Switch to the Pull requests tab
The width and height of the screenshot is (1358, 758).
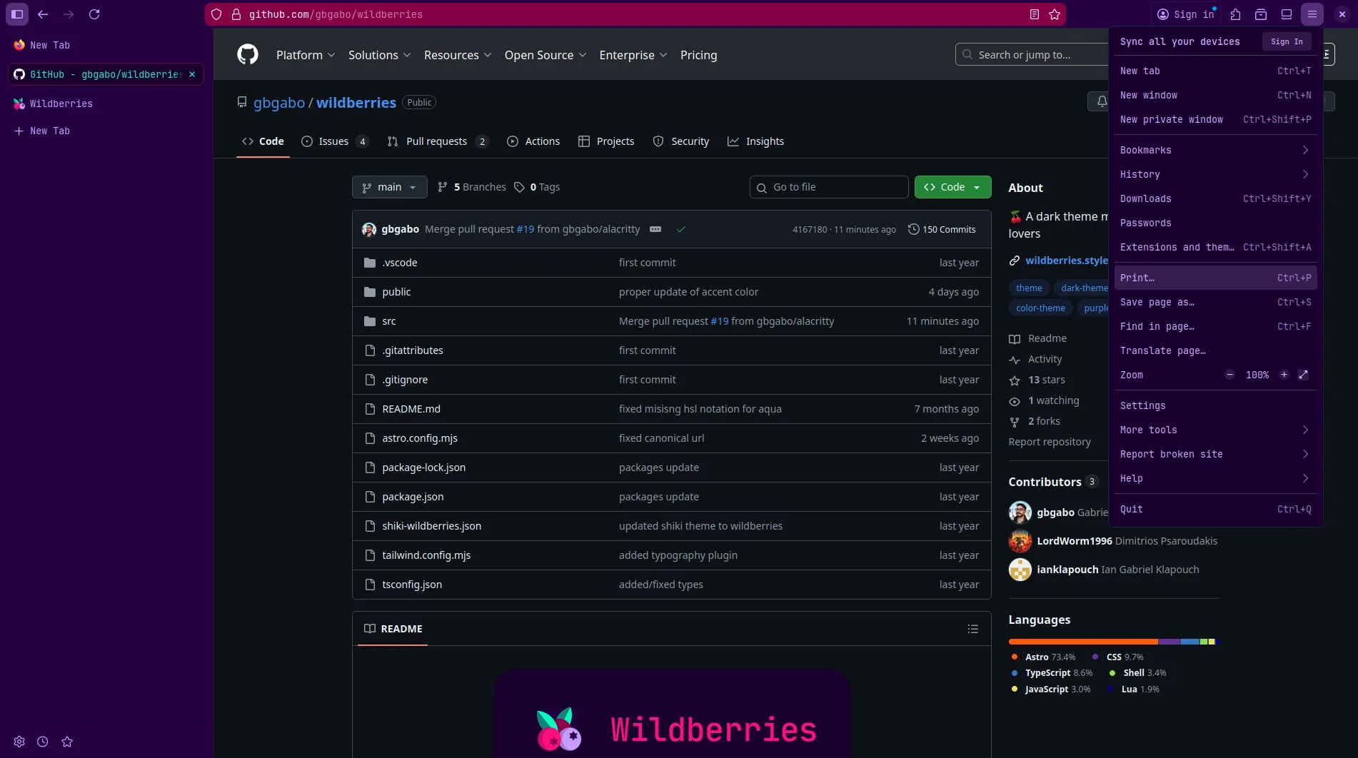coord(436,141)
